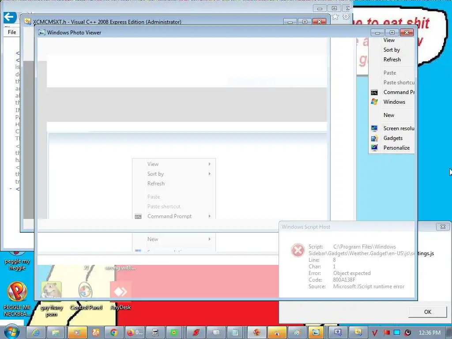Screen dimensions: 452x339
Task: Switch to the Notepad taskbar button
Action: click(x=235, y=332)
